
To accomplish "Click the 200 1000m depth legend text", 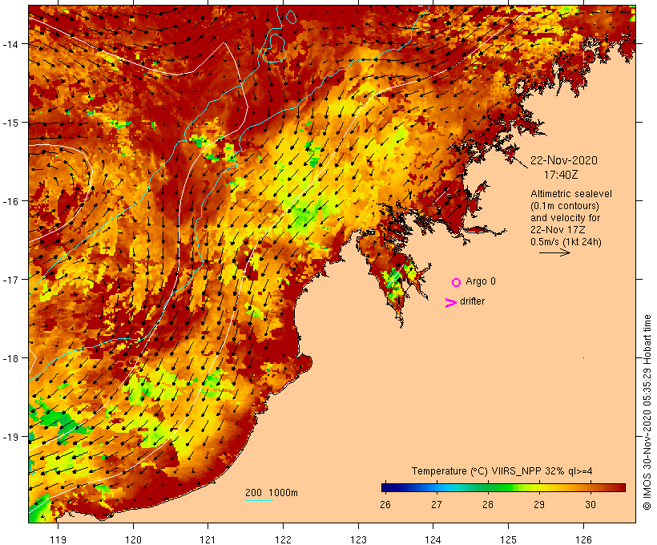I will coord(272,493).
